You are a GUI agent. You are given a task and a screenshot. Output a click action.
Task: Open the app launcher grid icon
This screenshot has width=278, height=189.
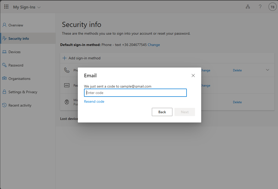(6, 7)
